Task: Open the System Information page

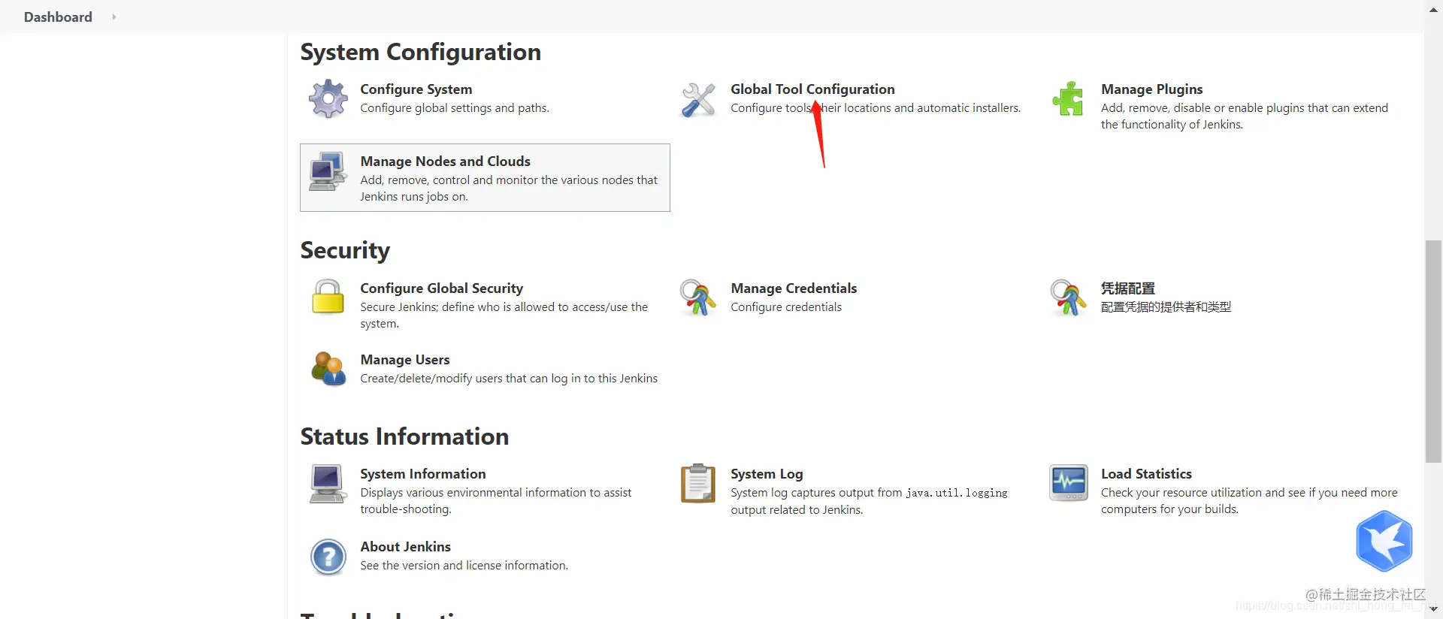Action: (423, 474)
